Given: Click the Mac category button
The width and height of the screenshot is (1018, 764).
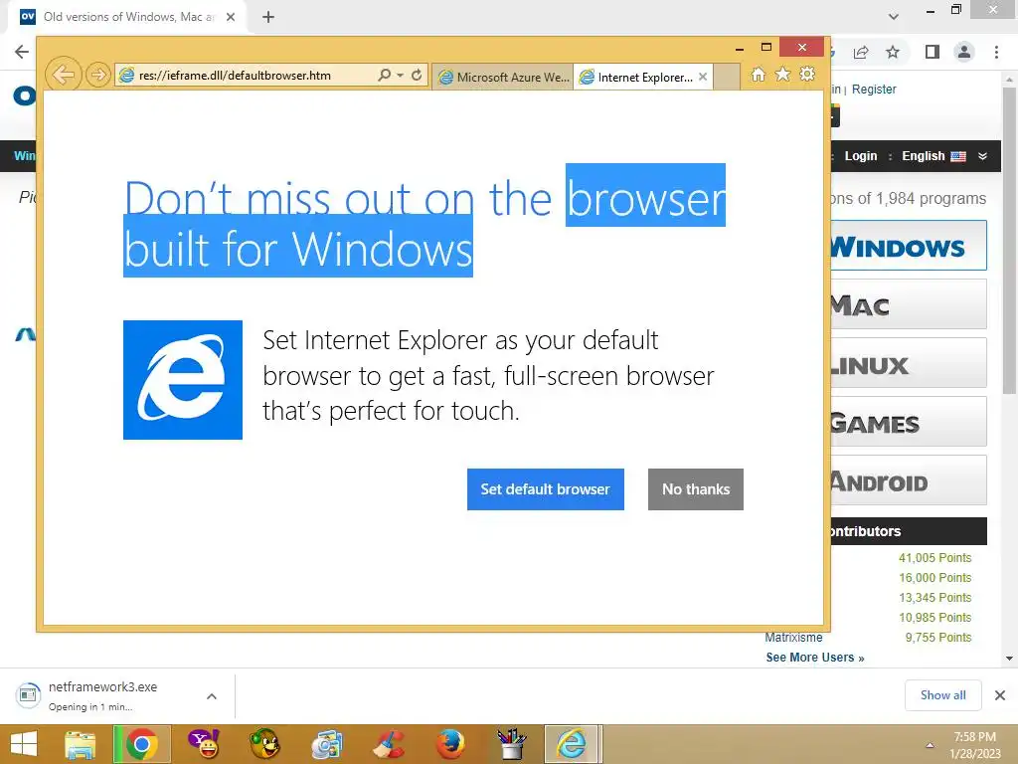Looking at the screenshot, I should click(x=909, y=304).
